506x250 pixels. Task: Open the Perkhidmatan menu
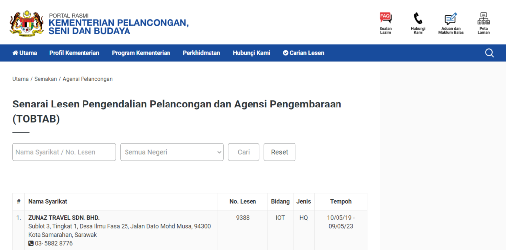202,53
